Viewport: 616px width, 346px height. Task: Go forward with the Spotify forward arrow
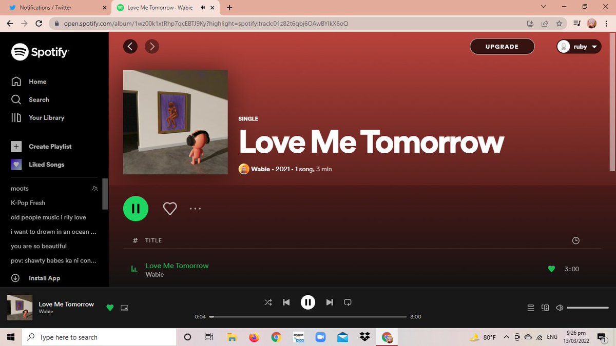152,47
